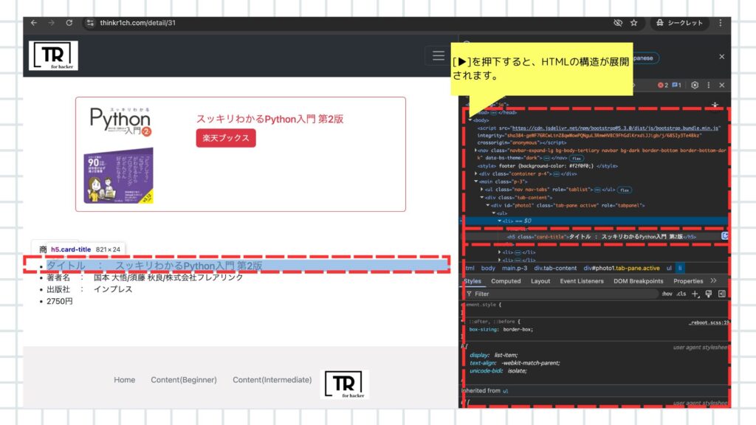Click the main.p-3 breadcrumb
Image resolution: width=756 pixels, height=425 pixels.
515,268
